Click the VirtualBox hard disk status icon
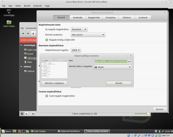173x137 pixels. pos(129,135)
